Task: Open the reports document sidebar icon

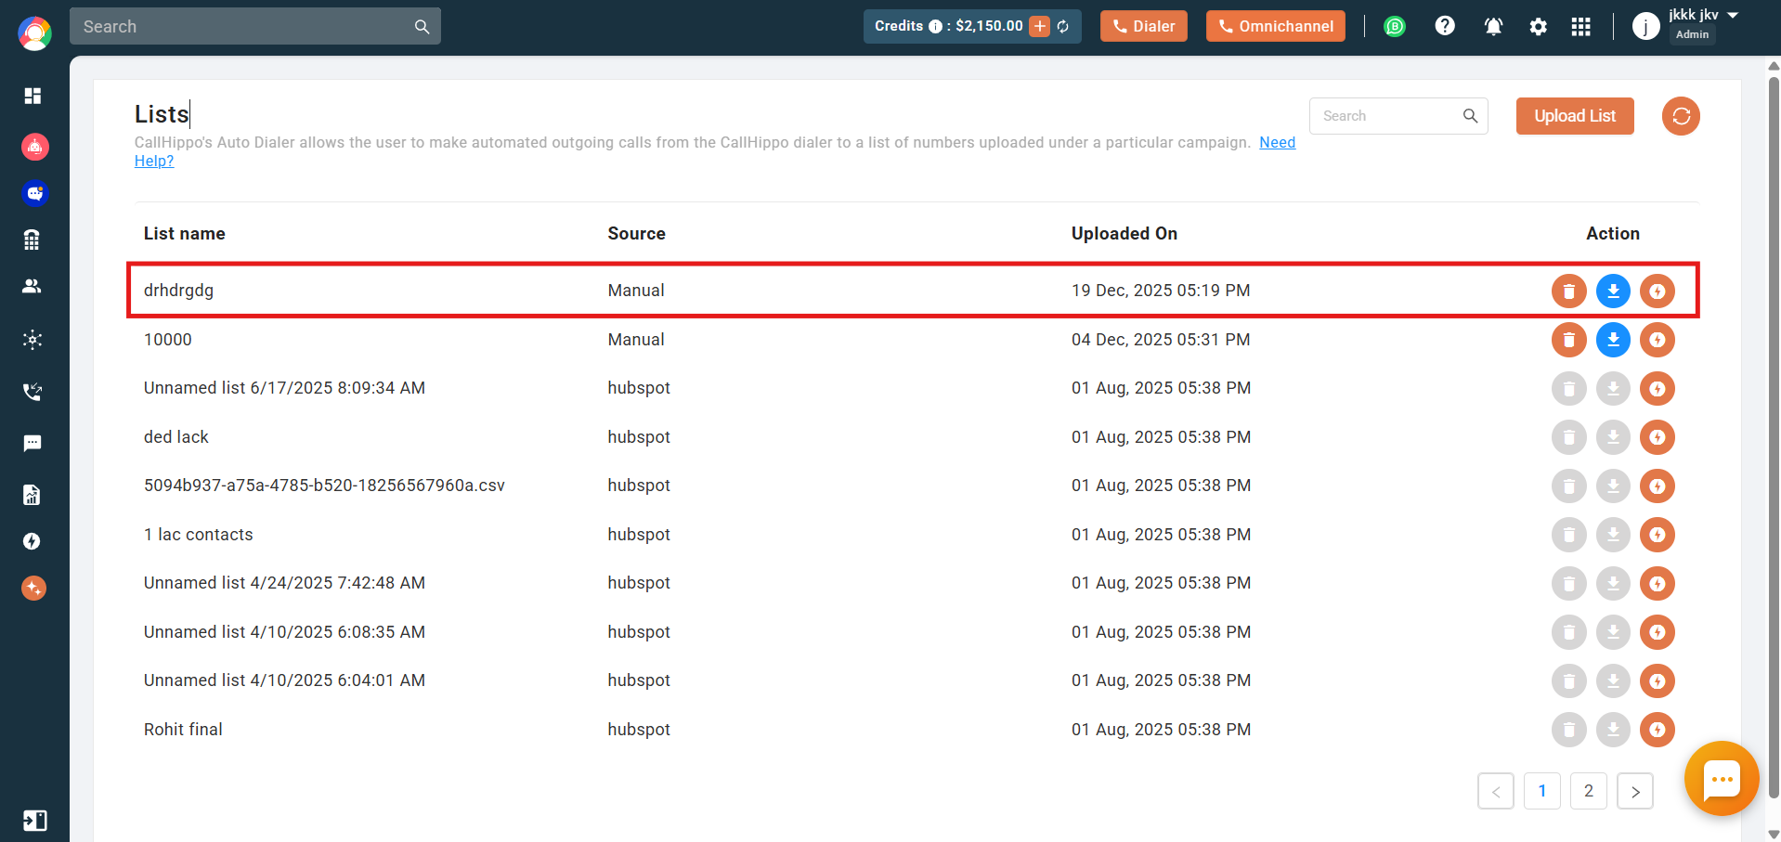Action: (x=32, y=494)
